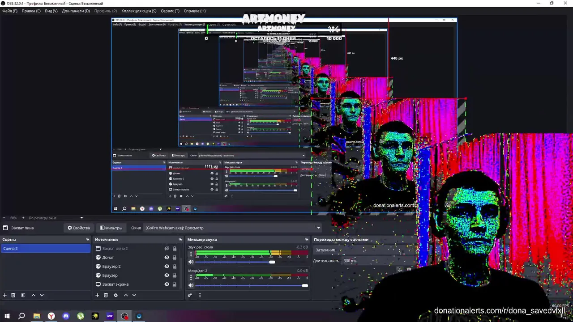Move scene down arrow in Scenes toolbar
The height and width of the screenshot is (322, 573).
click(x=42, y=295)
